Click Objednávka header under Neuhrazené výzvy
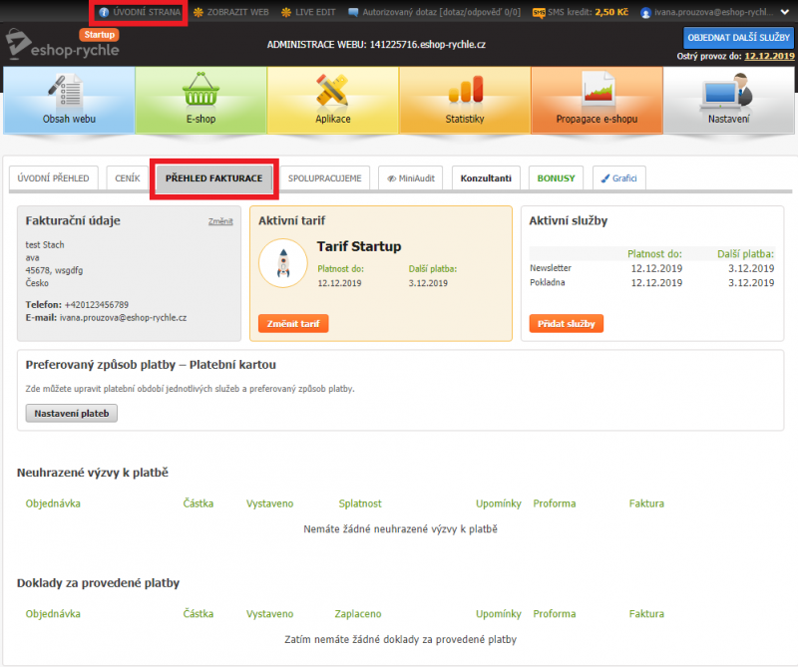Viewport: 798px width, 667px height. (53, 503)
